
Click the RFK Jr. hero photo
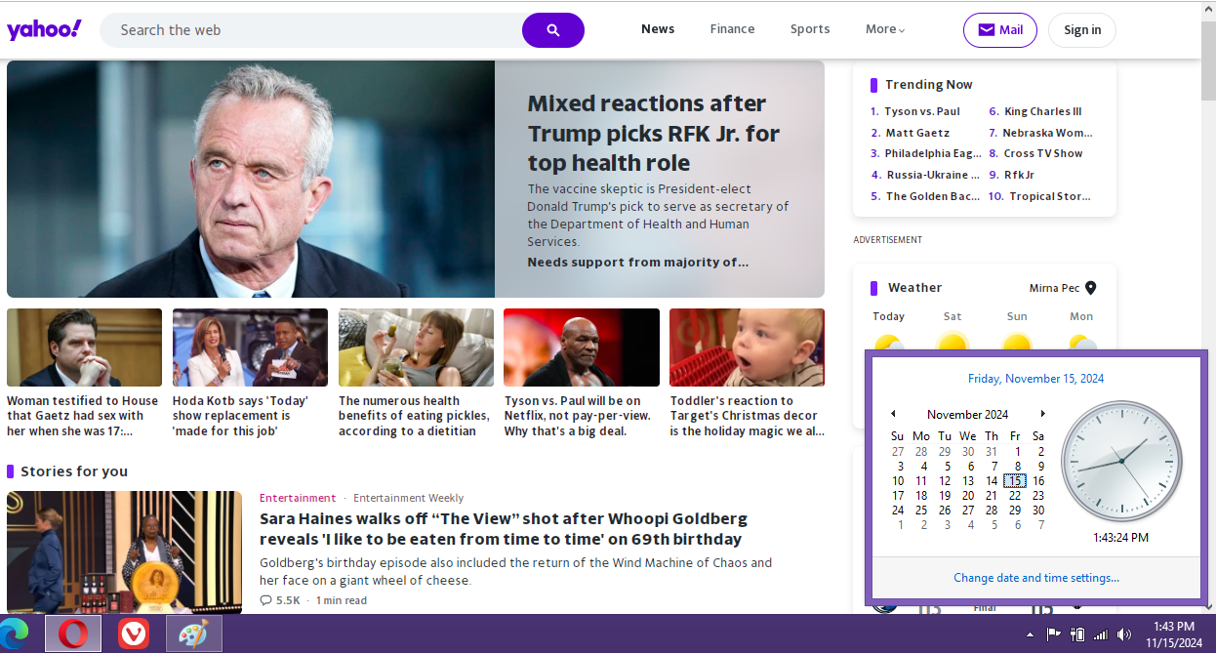pyautogui.click(x=251, y=179)
